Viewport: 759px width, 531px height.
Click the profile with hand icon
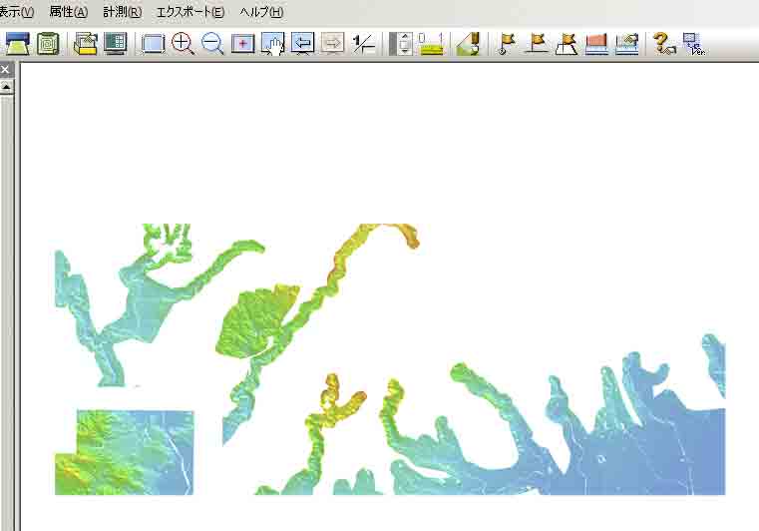(x=627, y=44)
